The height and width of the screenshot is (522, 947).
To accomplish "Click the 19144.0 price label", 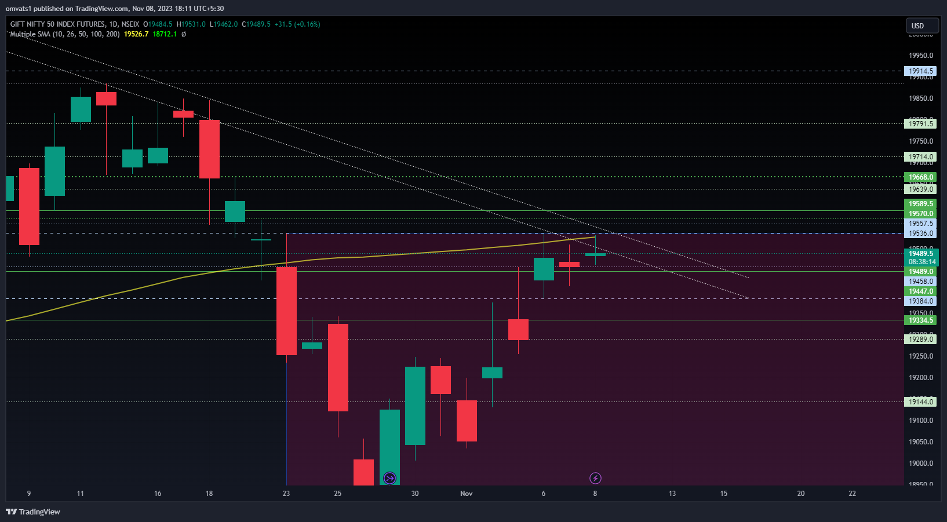I will 920,402.
